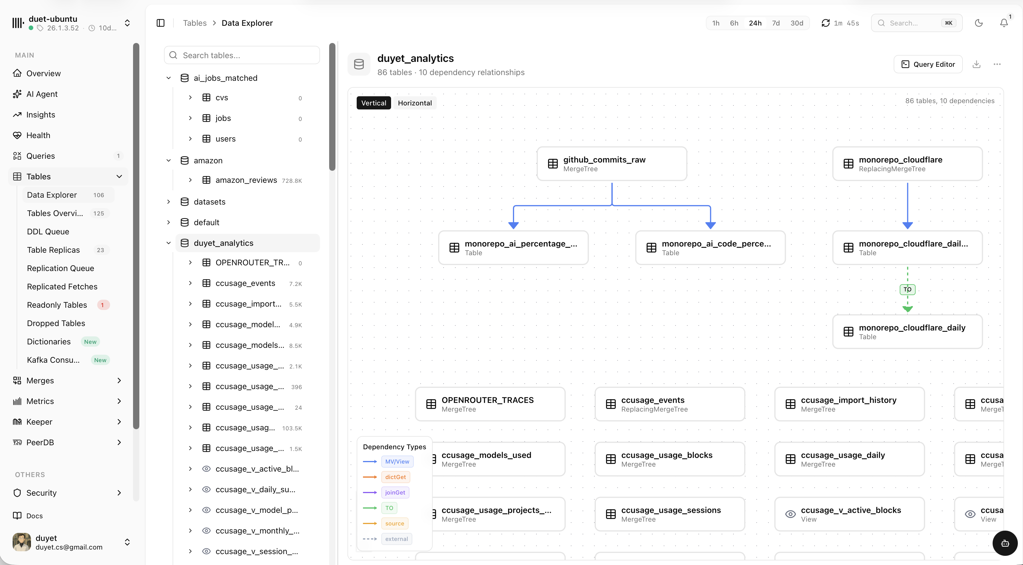1023x565 pixels.
Task: Click the duyet_analytics database header icon
Action: coord(359,64)
